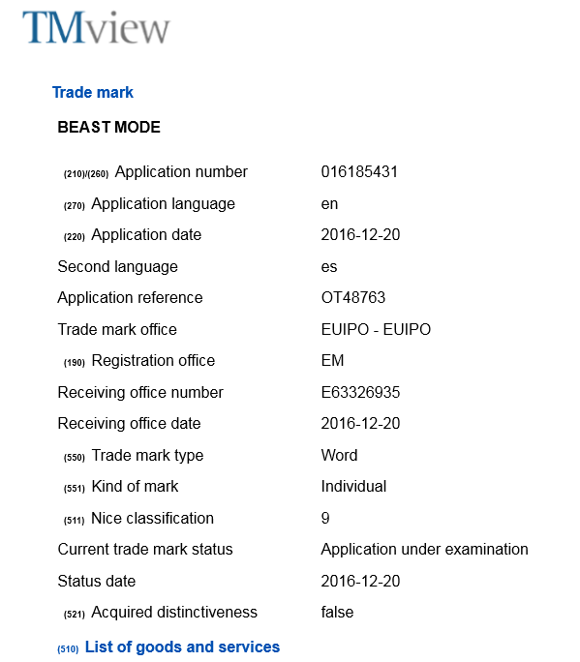Select the Status date value

(x=360, y=581)
